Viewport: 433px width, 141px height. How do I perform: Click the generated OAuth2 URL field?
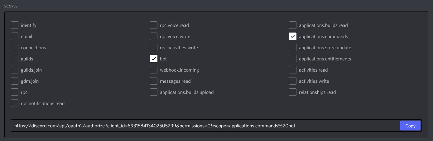(x=187, y=126)
